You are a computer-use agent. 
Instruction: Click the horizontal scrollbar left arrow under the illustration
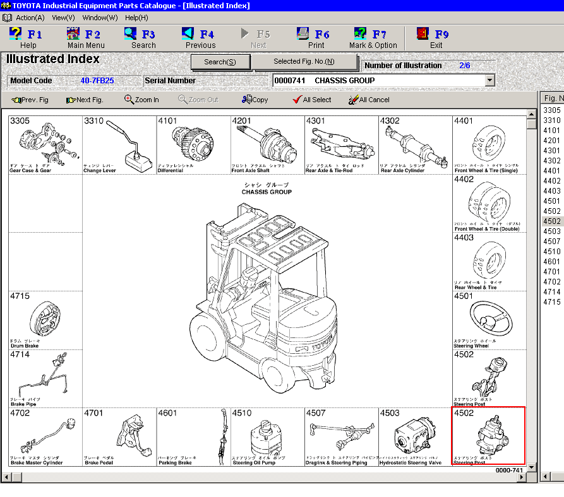[x=6, y=477]
